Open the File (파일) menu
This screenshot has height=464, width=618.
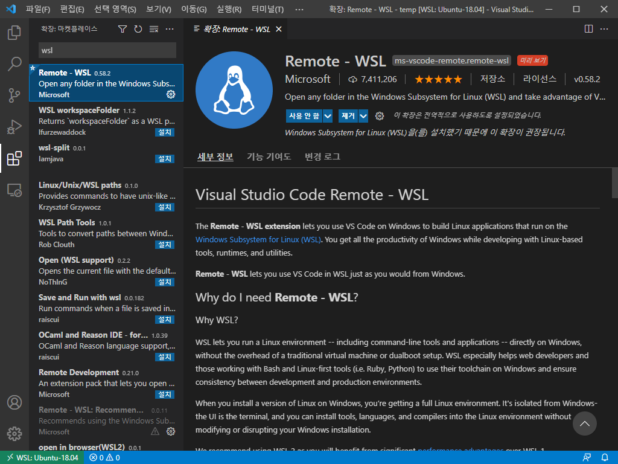(x=38, y=9)
